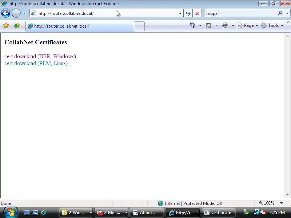Open Favorites Center star icon

click(x=6, y=25)
